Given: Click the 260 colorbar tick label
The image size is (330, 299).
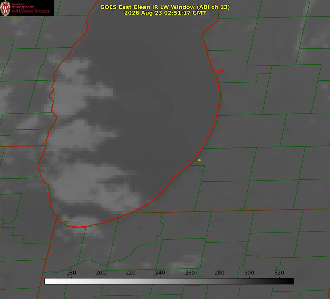Looking at the screenshot, I should [190, 273].
